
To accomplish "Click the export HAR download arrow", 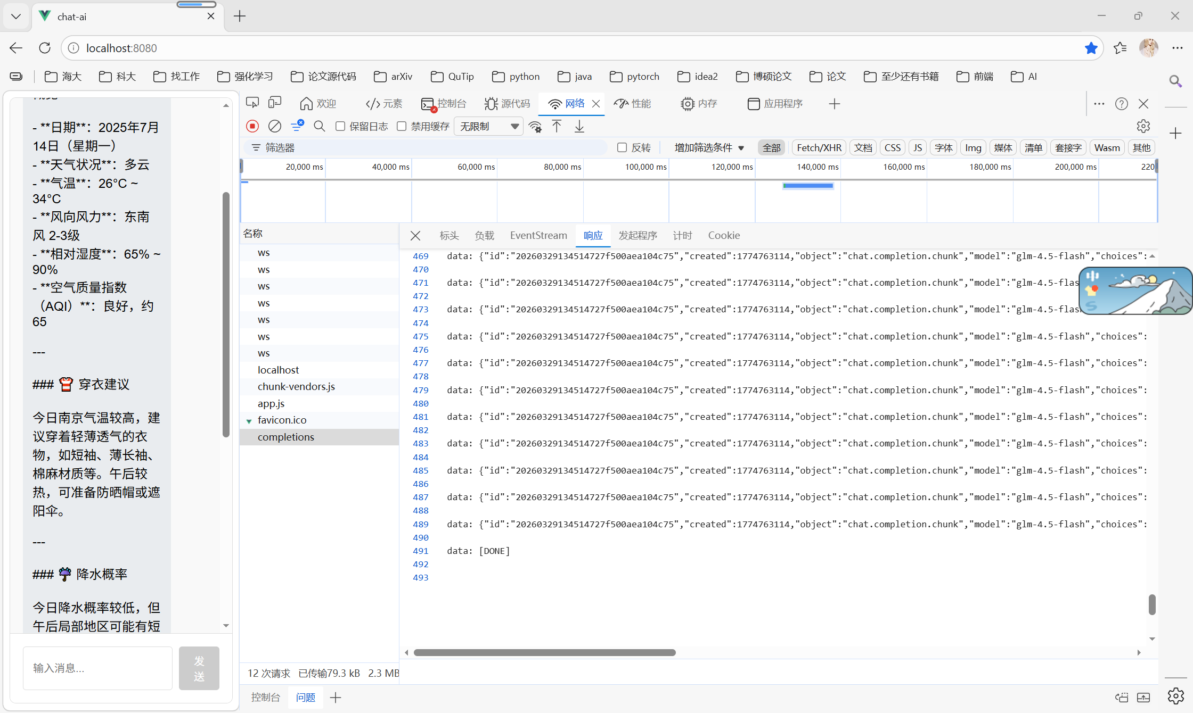I will (x=579, y=126).
